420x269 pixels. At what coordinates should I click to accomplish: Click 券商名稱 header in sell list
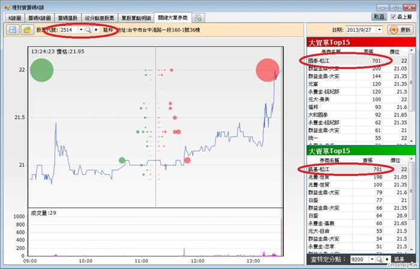coord(330,161)
